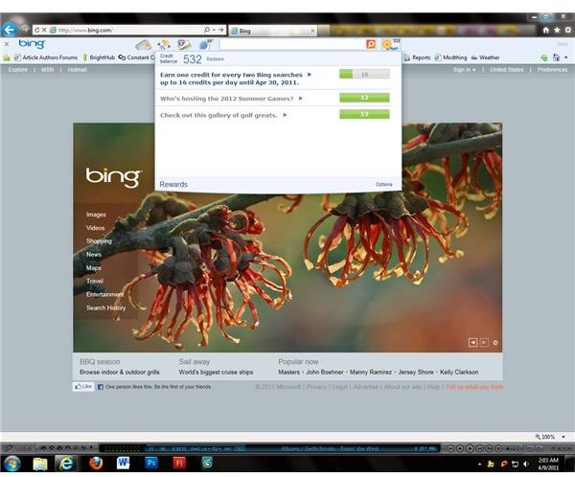The width and height of the screenshot is (575, 477).
Task: Open the Kelly Clarkson popular search
Action: tap(459, 372)
